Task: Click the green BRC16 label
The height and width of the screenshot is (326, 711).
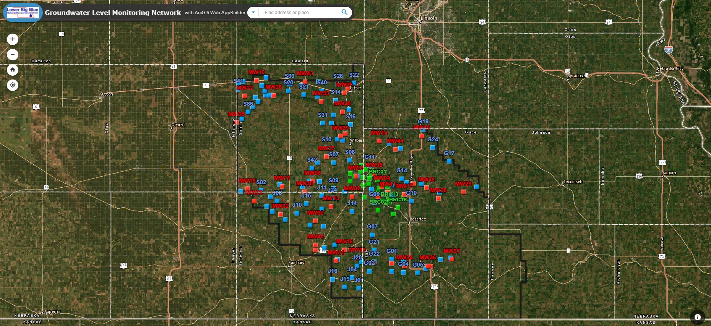Action: [398, 199]
